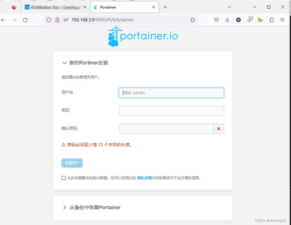Close the Portainer tab
Image resolution: width=291 pixels, height=225 pixels.
[x=154, y=7]
